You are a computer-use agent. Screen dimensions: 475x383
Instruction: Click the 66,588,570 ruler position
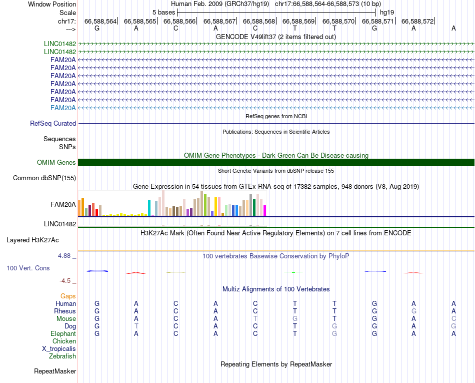click(x=338, y=21)
